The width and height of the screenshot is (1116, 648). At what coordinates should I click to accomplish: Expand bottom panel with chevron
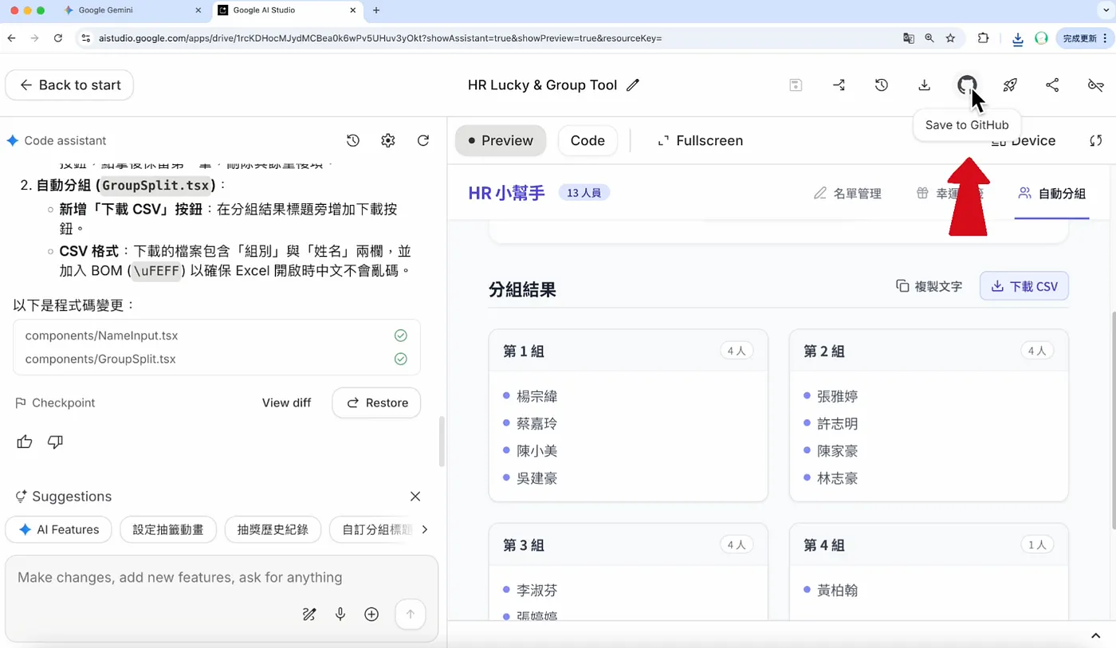pyautogui.click(x=1096, y=635)
